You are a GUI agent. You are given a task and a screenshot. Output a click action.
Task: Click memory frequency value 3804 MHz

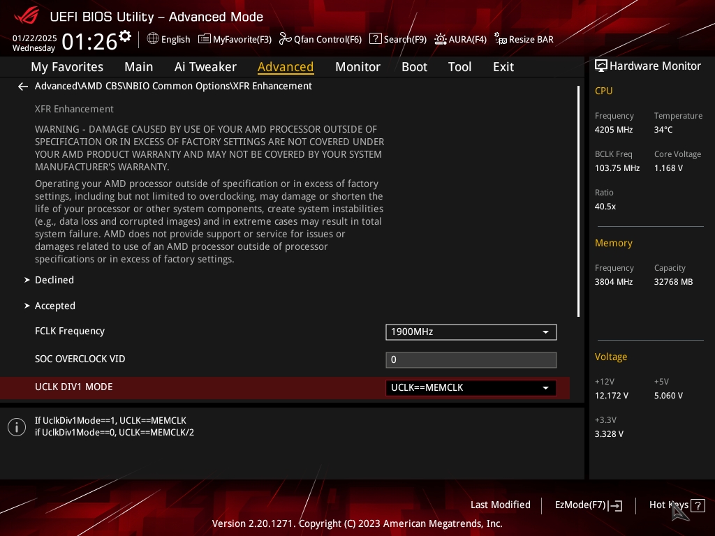click(614, 282)
